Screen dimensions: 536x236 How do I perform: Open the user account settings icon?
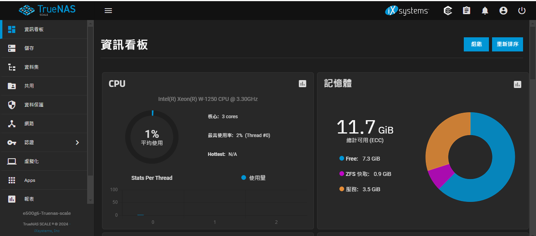point(503,11)
